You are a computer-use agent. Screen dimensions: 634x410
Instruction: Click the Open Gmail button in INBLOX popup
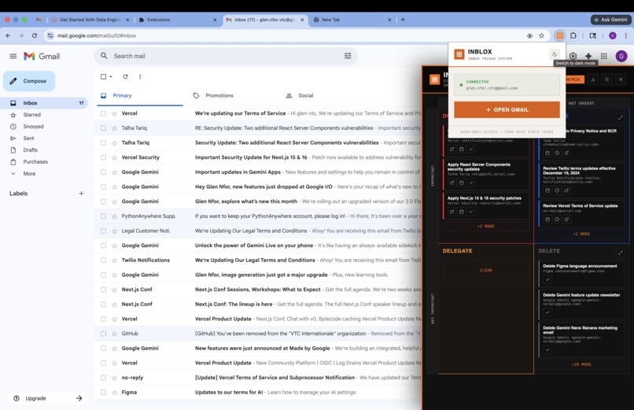tap(507, 109)
